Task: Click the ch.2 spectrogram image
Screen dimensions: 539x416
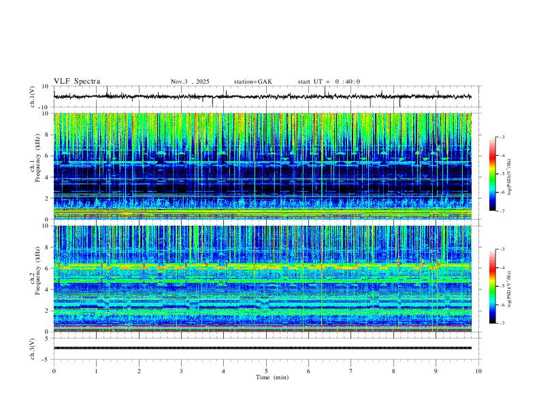Action: [263, 279]
